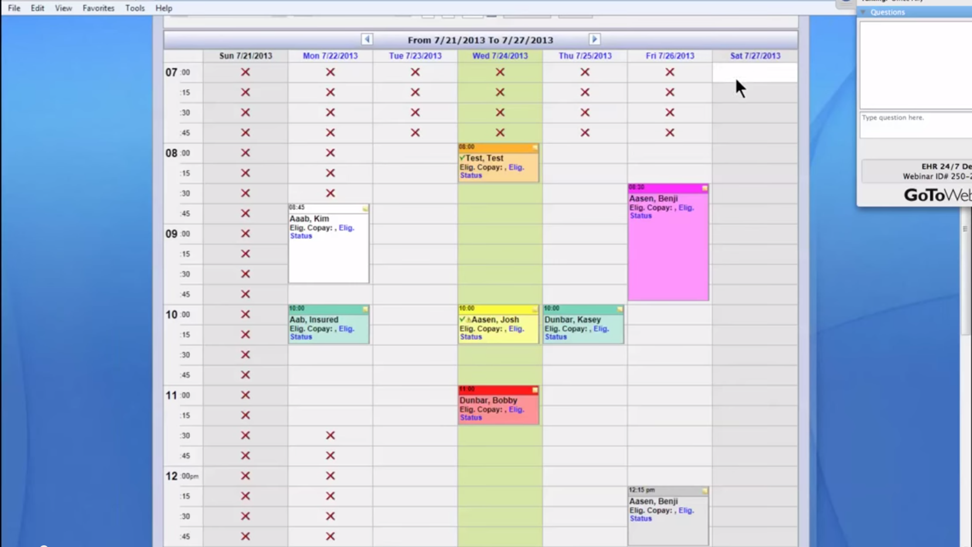Open the File menu
The width and height of the screenshot is (972, 547).
(14, 8)
